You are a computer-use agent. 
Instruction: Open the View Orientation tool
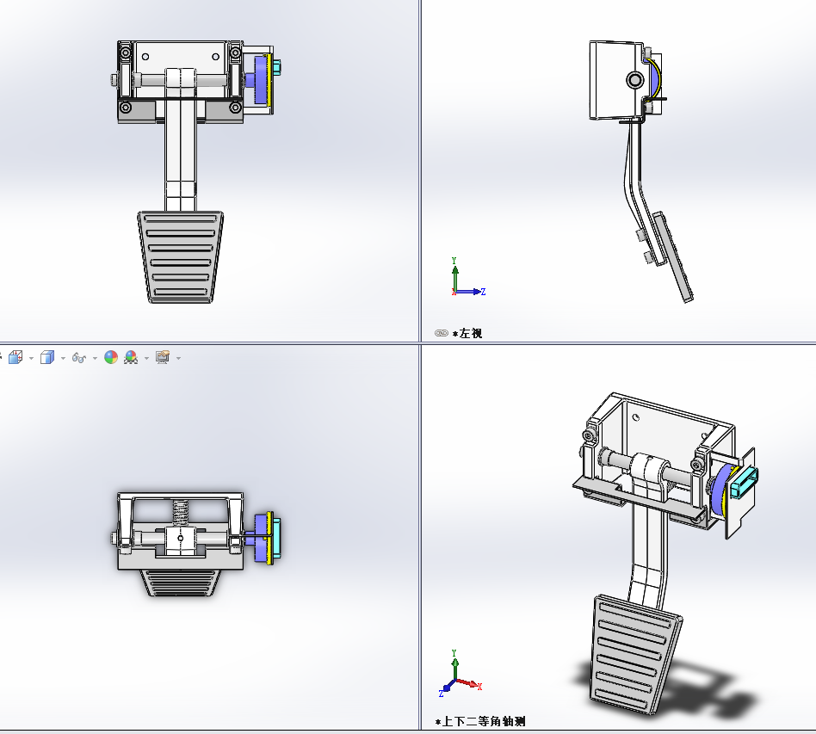click(15, 357)
